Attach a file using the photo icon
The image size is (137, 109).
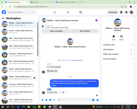[x=46, y=100]
